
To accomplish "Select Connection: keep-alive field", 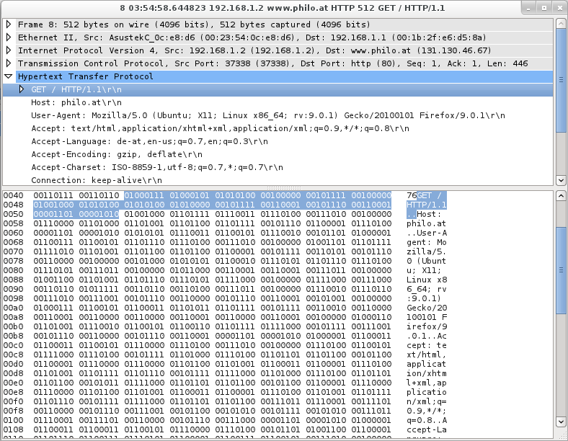I will tap(97, 180).
